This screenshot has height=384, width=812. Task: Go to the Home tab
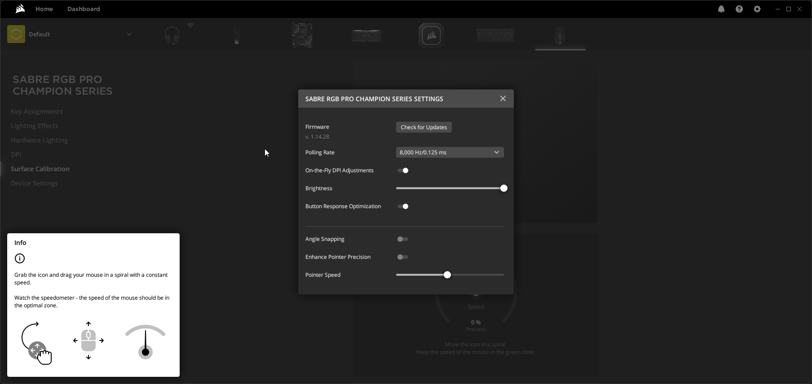(x=44, y=9)
